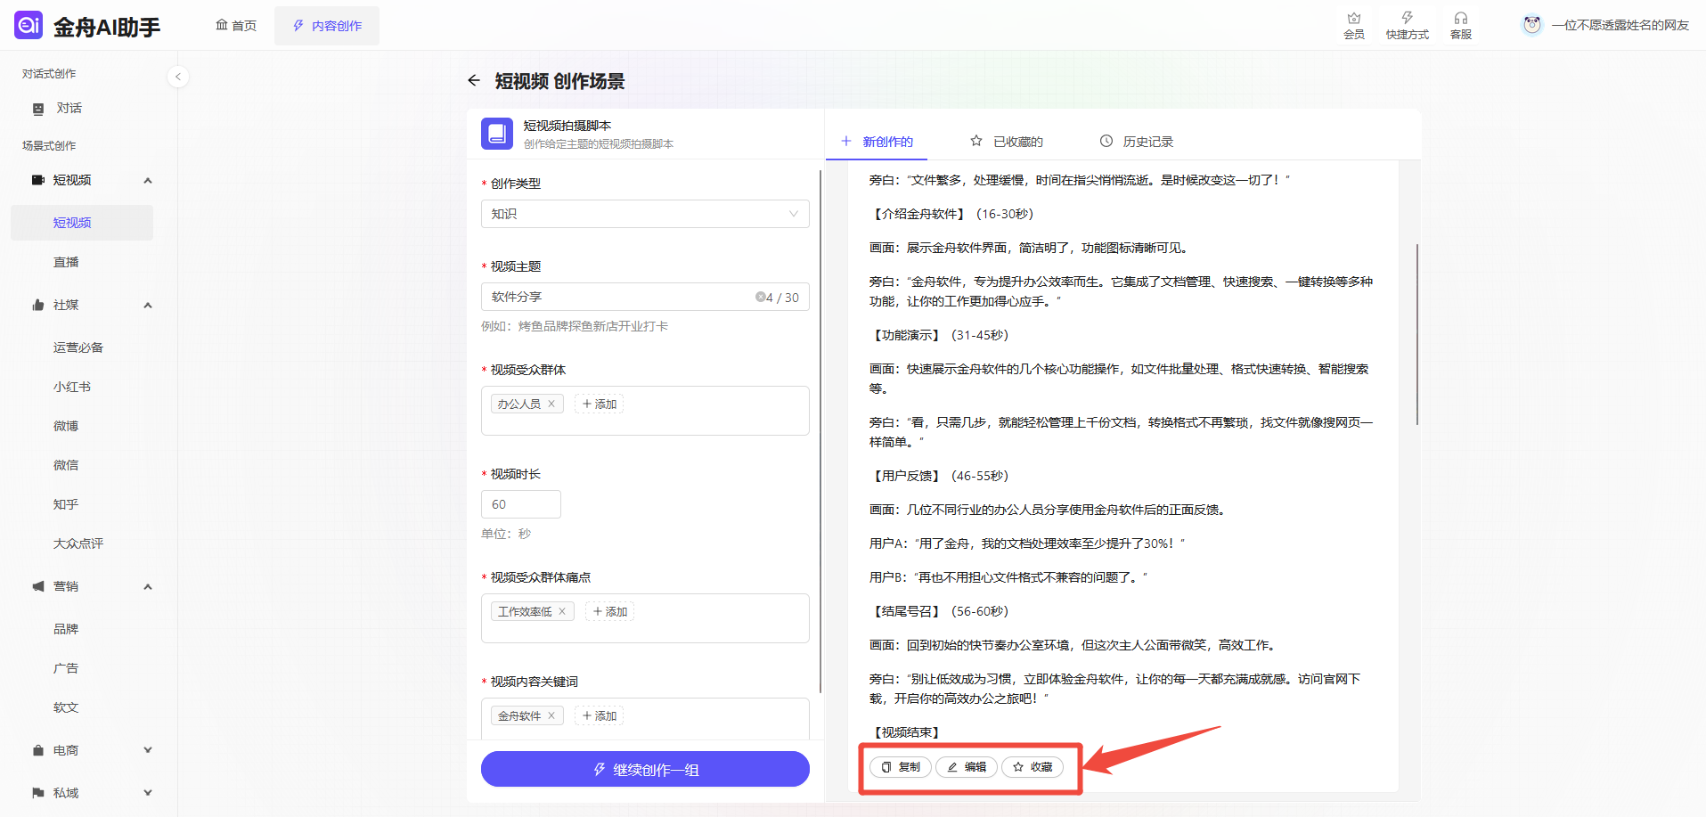Open the 内容创作 top navigation item
This screenshot has width=1706, height=817.
point(327,26)
